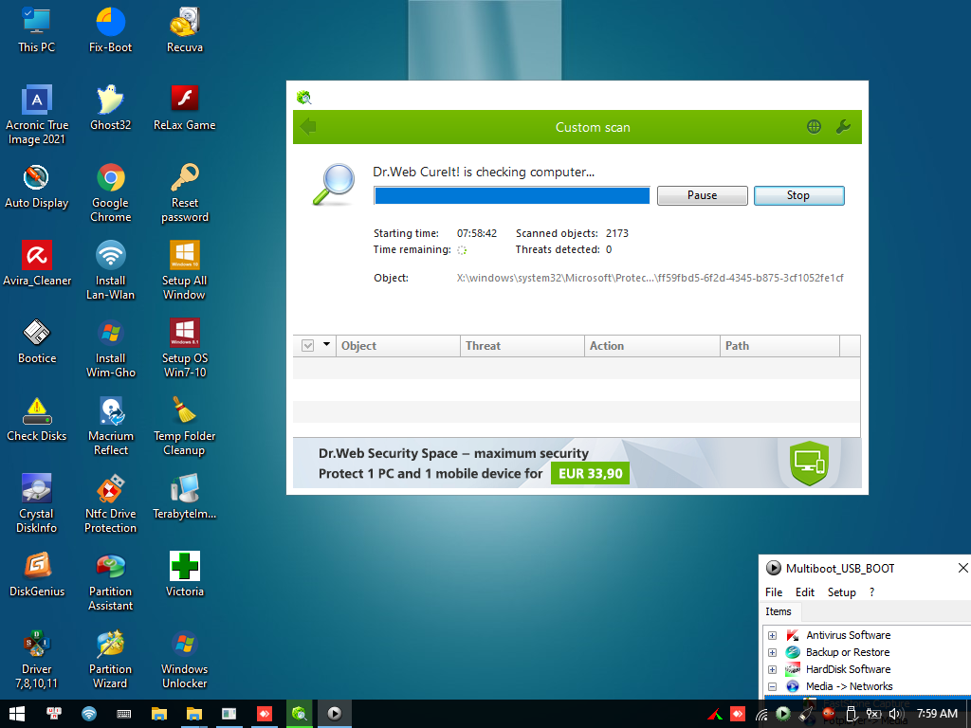Expand the Backup or Restore tree node
This screenshot has width=971, height=728.
coord(772,652)
